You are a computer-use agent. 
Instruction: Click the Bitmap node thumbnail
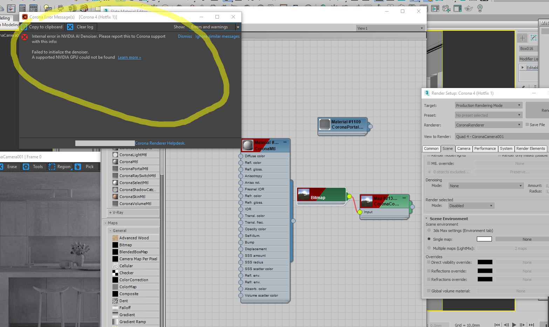[x=304, y=195]
